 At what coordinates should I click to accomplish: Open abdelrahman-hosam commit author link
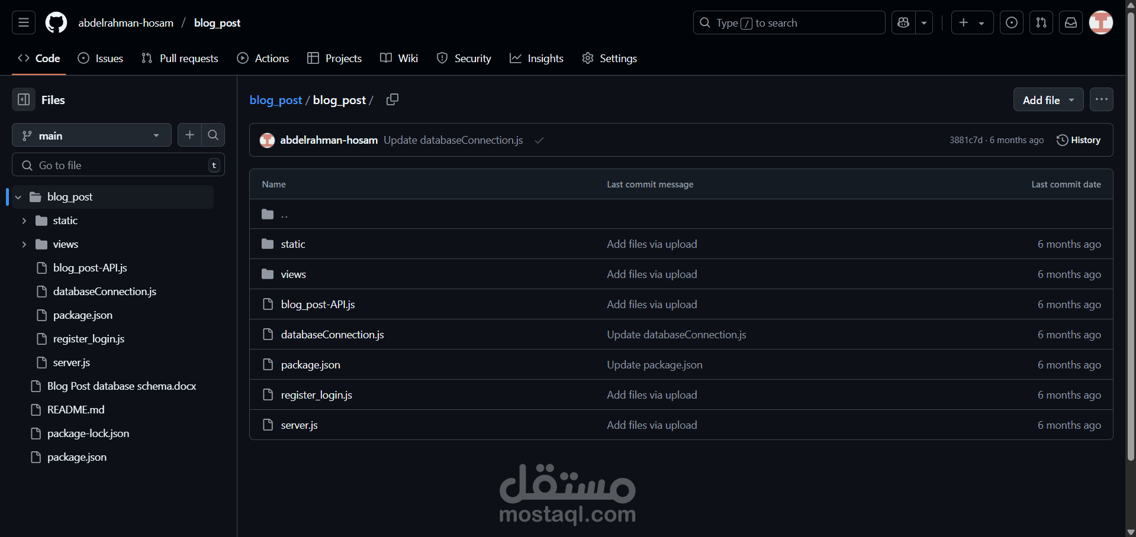(x=329, y=140)
